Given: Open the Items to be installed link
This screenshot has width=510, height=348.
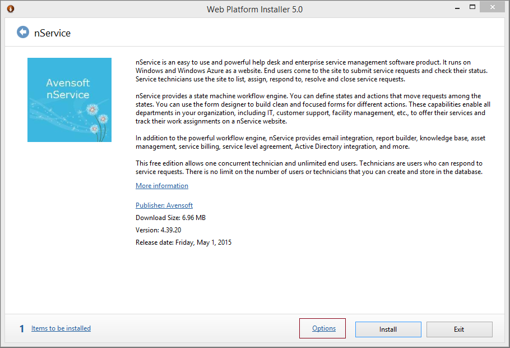Looking at the screenshot, I should [61, 328].
